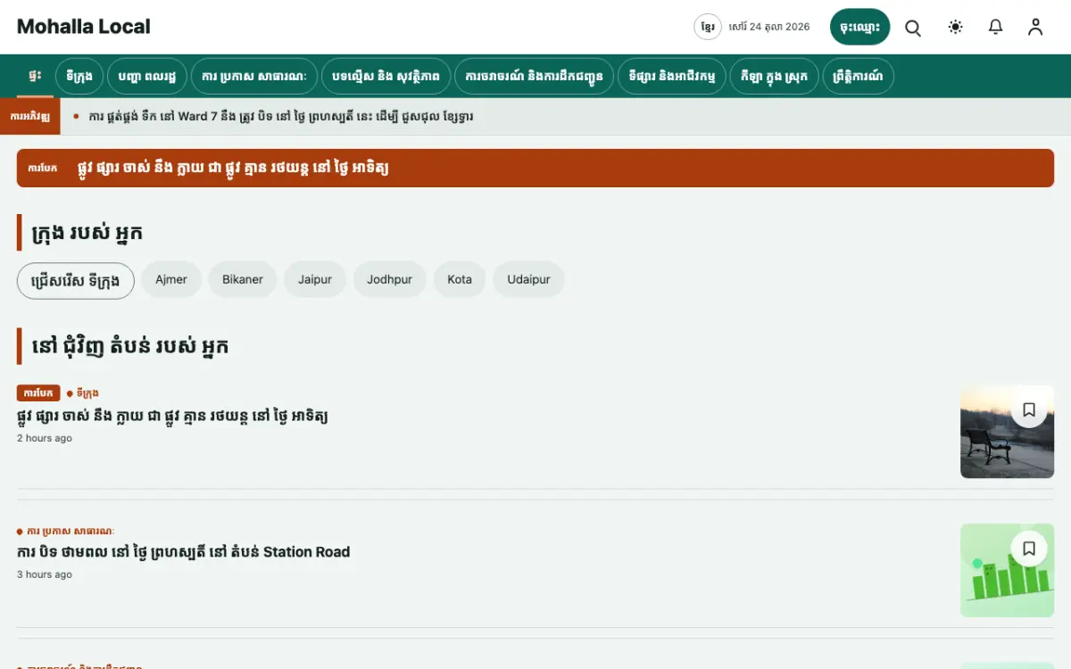The width and height of the screenshot is (1071, 669).
Task: Choose the Bikaner city chip
Action: [243, 279]
